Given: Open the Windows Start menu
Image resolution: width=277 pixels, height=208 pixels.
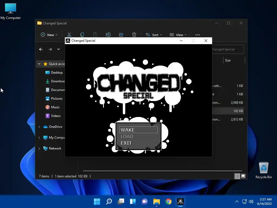Looking at the screenshot, I should click(97, 201).
